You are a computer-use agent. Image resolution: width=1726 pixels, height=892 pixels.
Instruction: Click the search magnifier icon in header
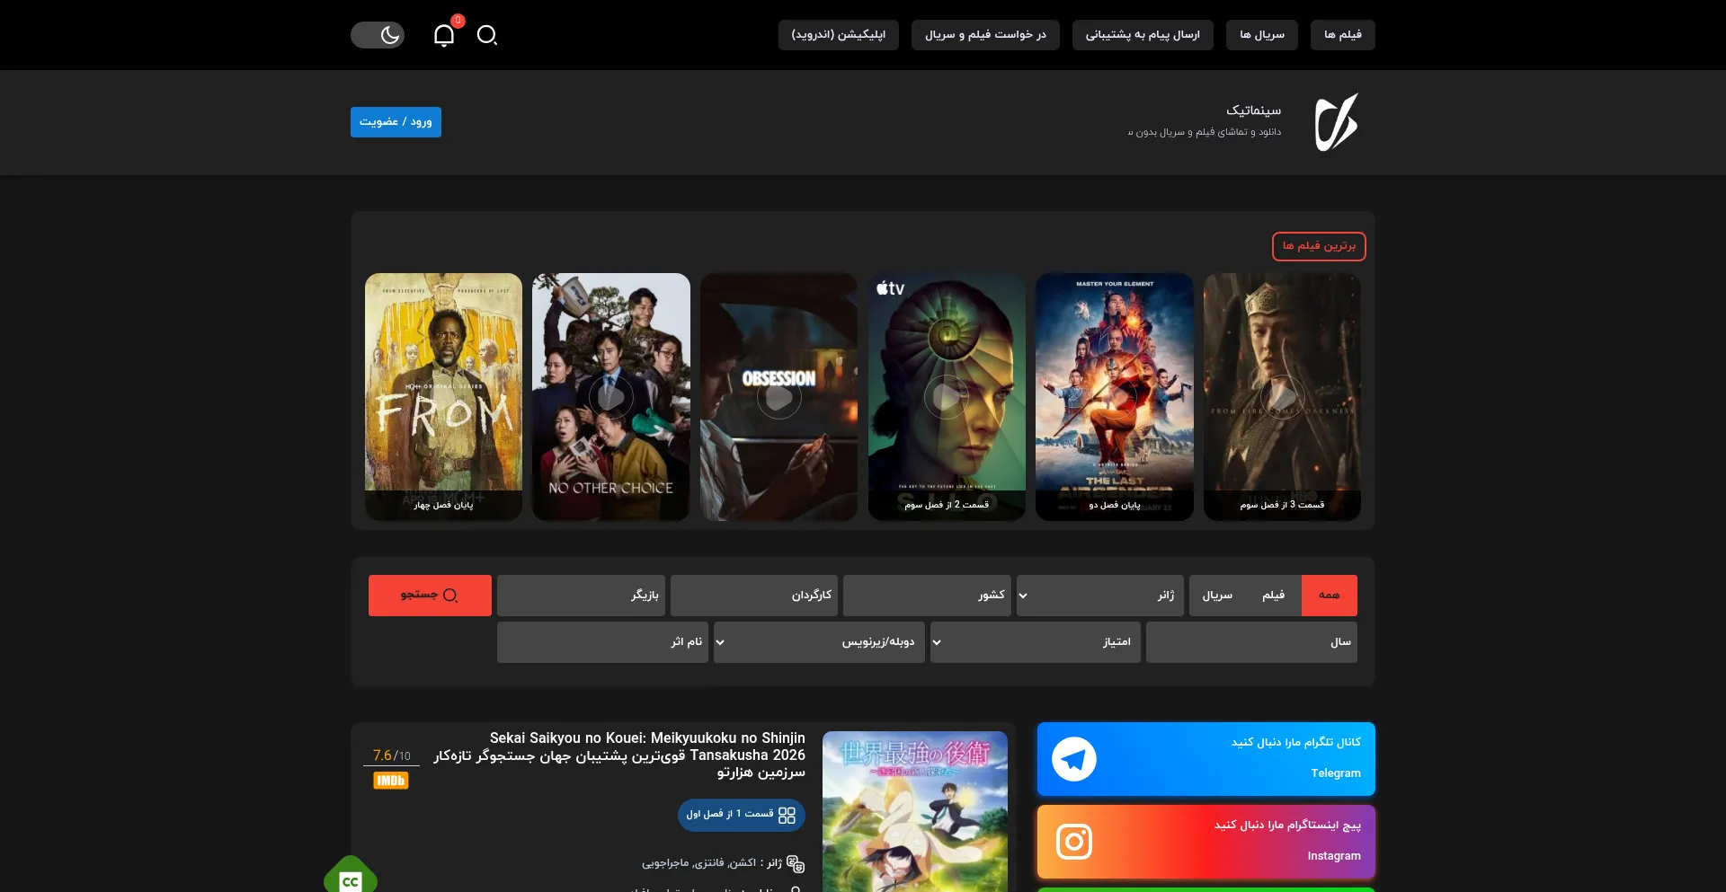(x=487, y=35)
